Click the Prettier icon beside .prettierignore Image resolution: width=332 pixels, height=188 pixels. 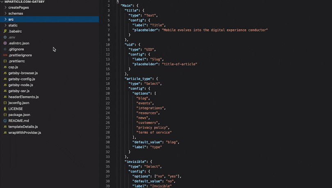tap(5, 55)
